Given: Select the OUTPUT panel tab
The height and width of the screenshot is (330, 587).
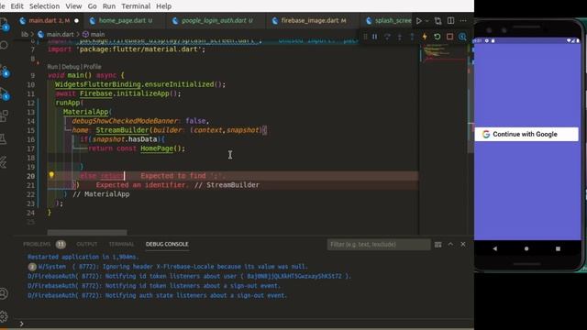Looking at the screenshot, I should 87,245.
